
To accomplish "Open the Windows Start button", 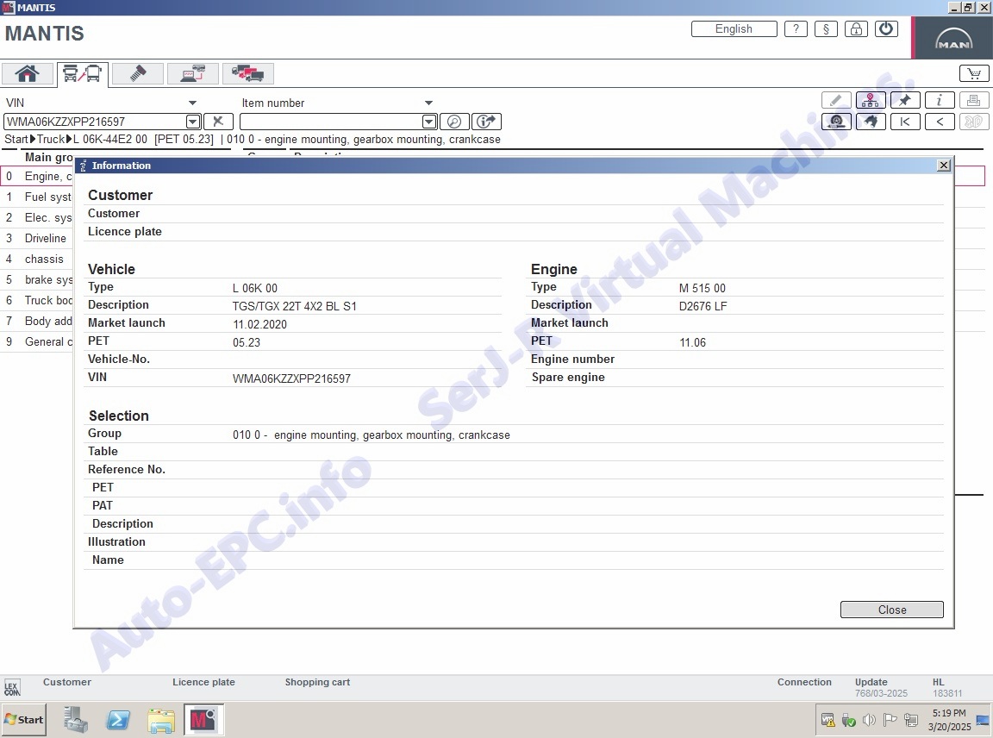I will (x=23, y=720).
